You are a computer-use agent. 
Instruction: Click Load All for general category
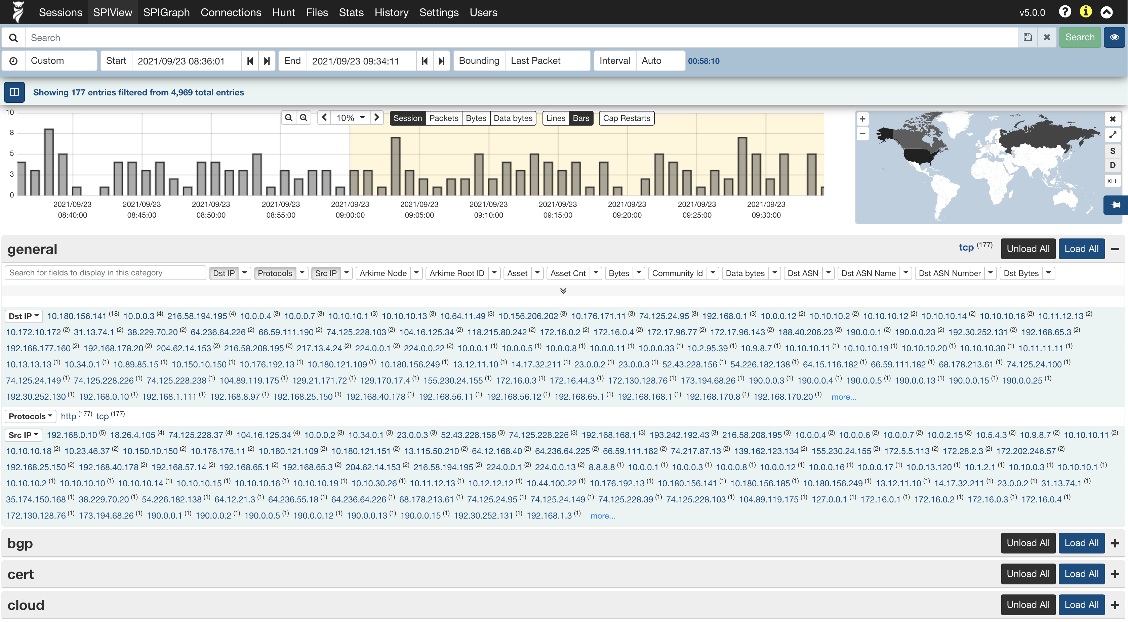point(1081,249)
